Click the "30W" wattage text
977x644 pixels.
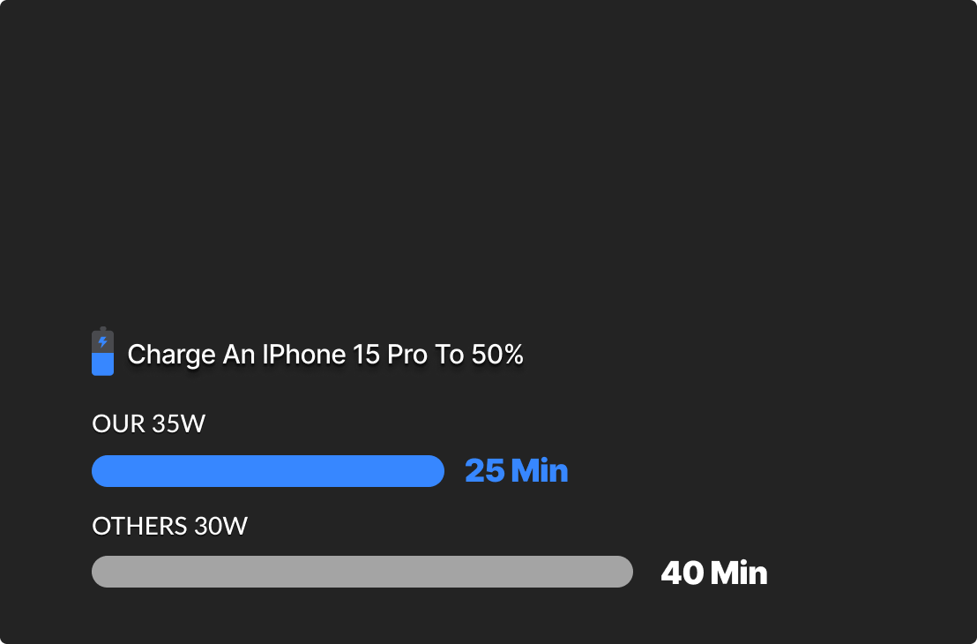coord(220,527)
